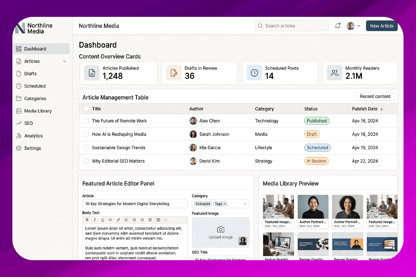The width and height of the screenshot is (416, 277).
Task: Insert a link using the toolbar
Action: click(x=118, y=220)
